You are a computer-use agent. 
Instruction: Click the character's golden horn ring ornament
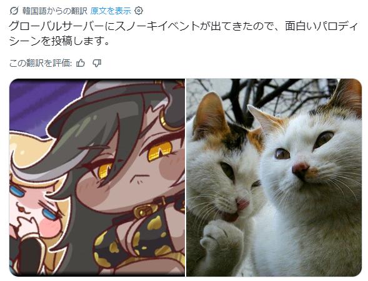click(167, 120)
